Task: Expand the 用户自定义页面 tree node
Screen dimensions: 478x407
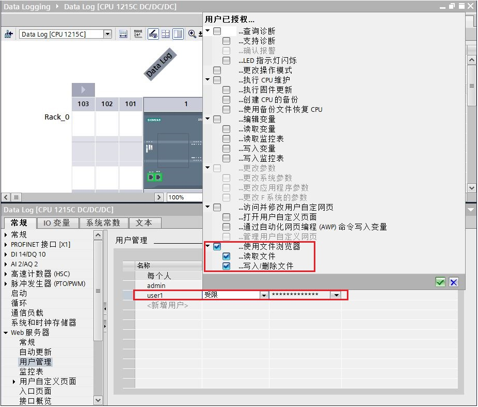Action: (14, 382)
